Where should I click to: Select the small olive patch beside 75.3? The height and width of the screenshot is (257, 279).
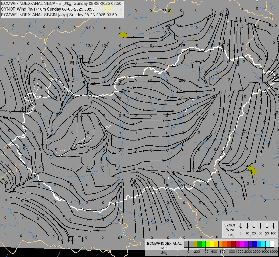click(170, 11)
